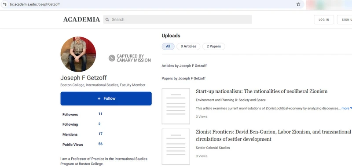Click the browser URL address text

(35, 4)
